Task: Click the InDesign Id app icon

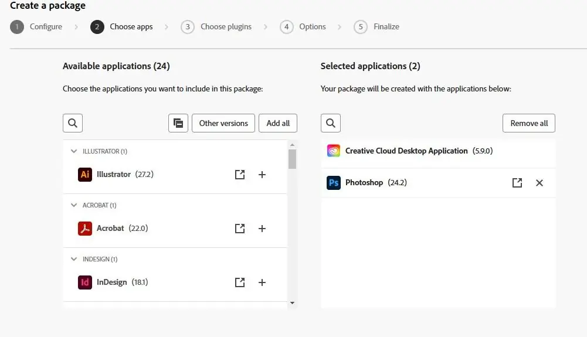Action: pos(85,282)
